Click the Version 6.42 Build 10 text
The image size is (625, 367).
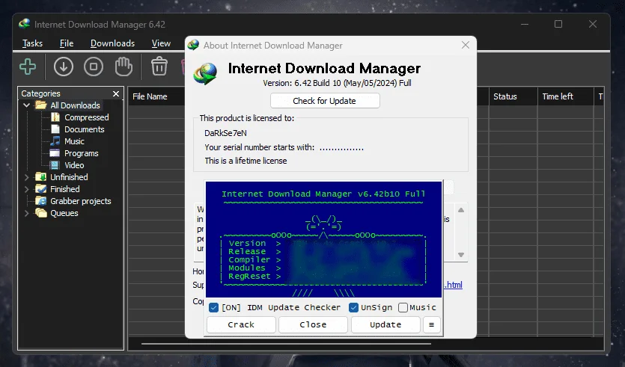pos(337,83)
